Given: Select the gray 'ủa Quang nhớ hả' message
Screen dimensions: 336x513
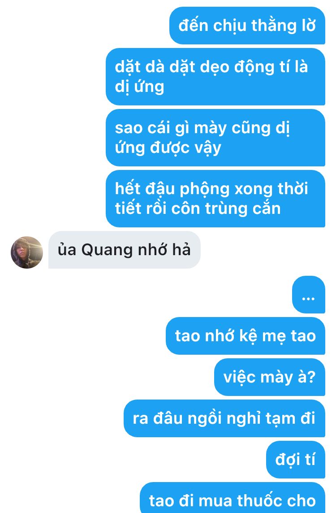Looking at the screenshot, I should point(124,250).
